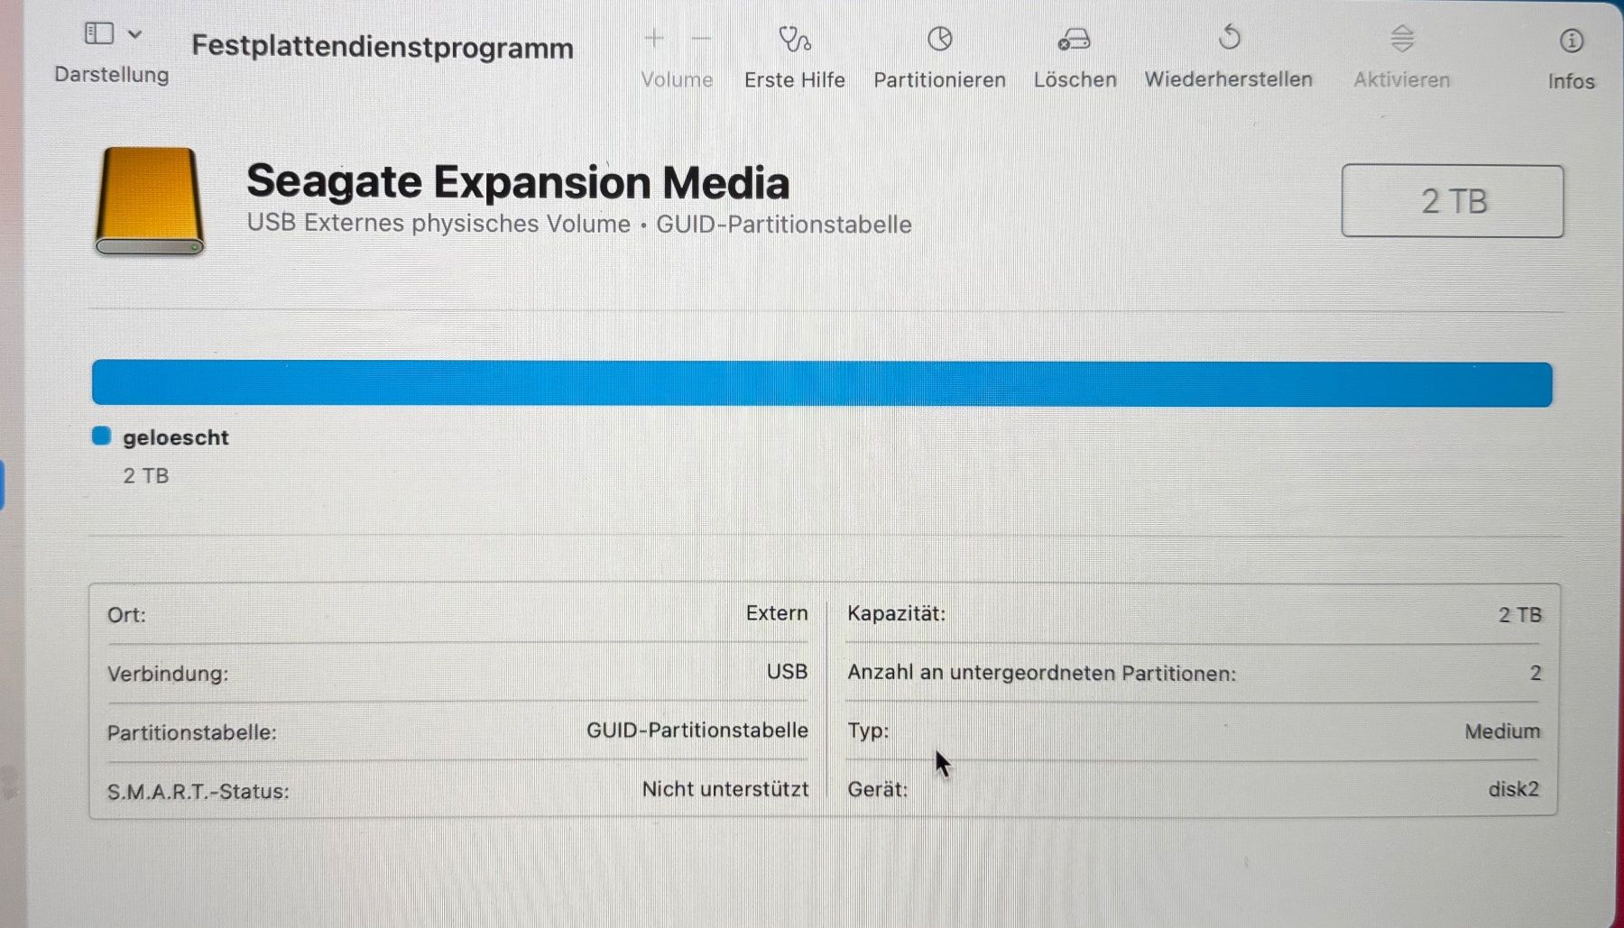The height and width of the screenshot is (928, 1624).
Task: Click the Nicht unterstützt S.M.A.R.T. value
Action: coord(725,789)
